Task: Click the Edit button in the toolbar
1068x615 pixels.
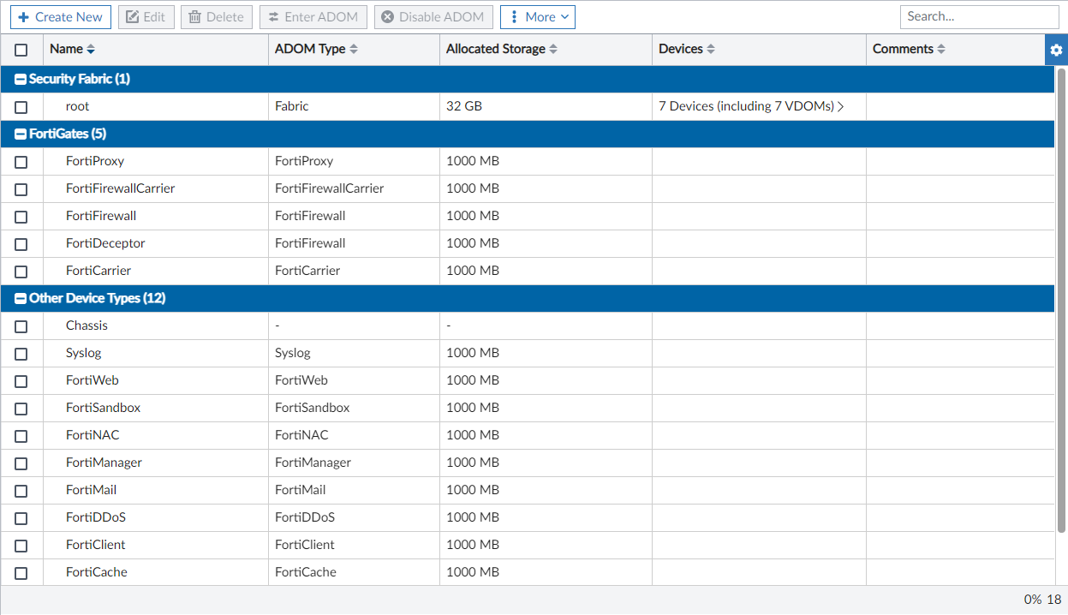Action: point(146,17)
